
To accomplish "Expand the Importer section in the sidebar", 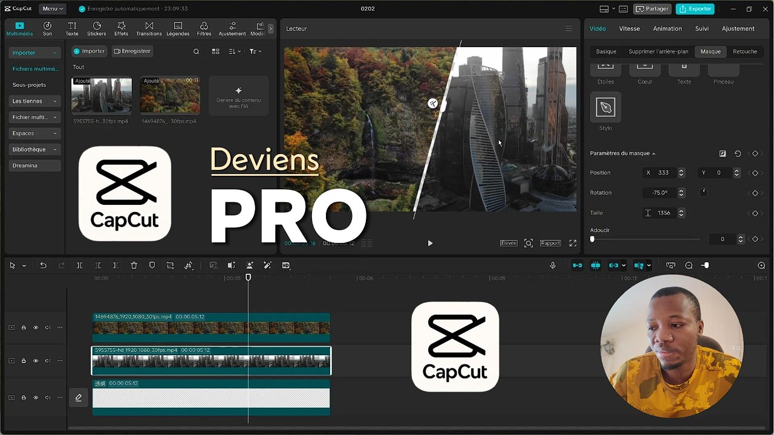I will click(34, 53).
